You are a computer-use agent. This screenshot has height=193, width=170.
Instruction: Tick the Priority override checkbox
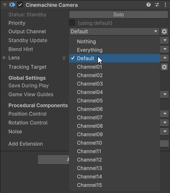[72, 23]
